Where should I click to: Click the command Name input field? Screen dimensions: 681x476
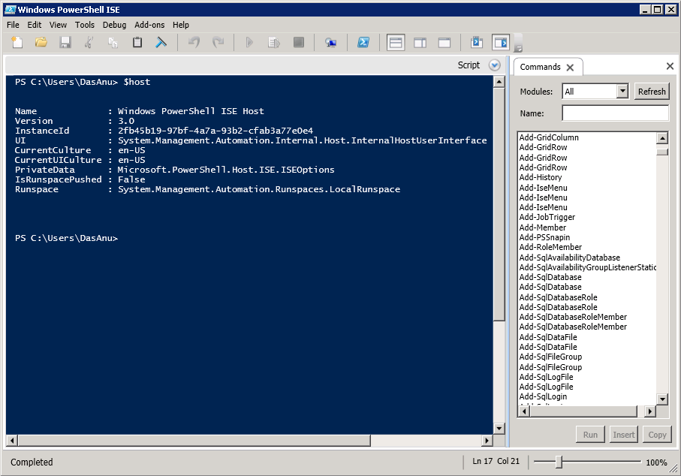click(614, 113)
